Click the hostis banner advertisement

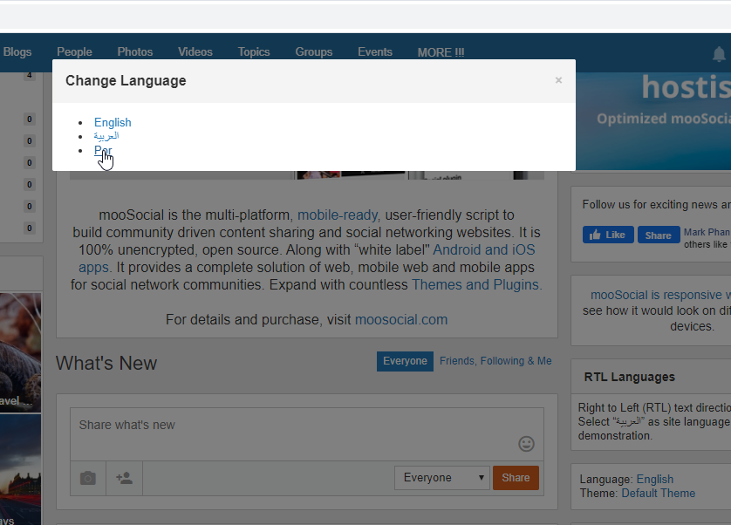point(653,121)
